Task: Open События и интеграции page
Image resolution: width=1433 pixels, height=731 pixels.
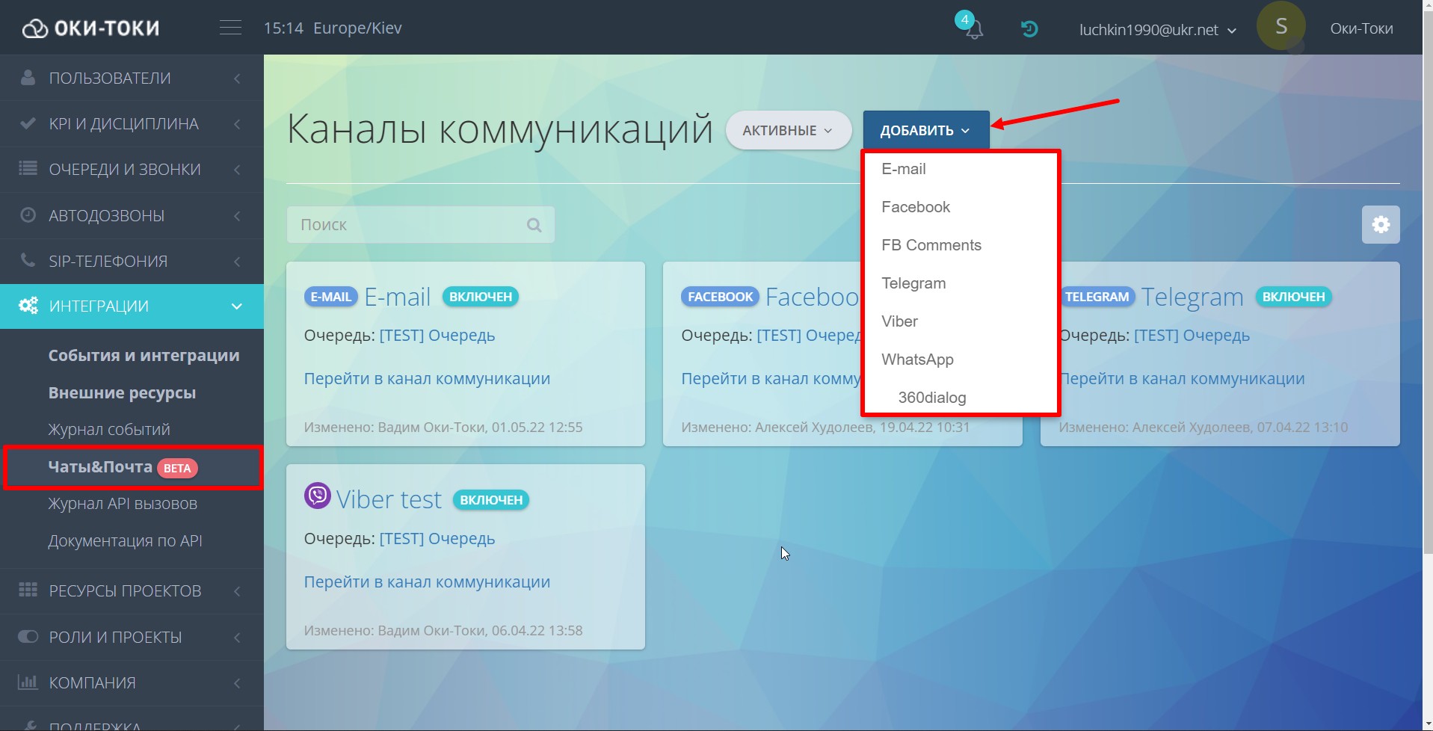Action: (x=144, y=355)
